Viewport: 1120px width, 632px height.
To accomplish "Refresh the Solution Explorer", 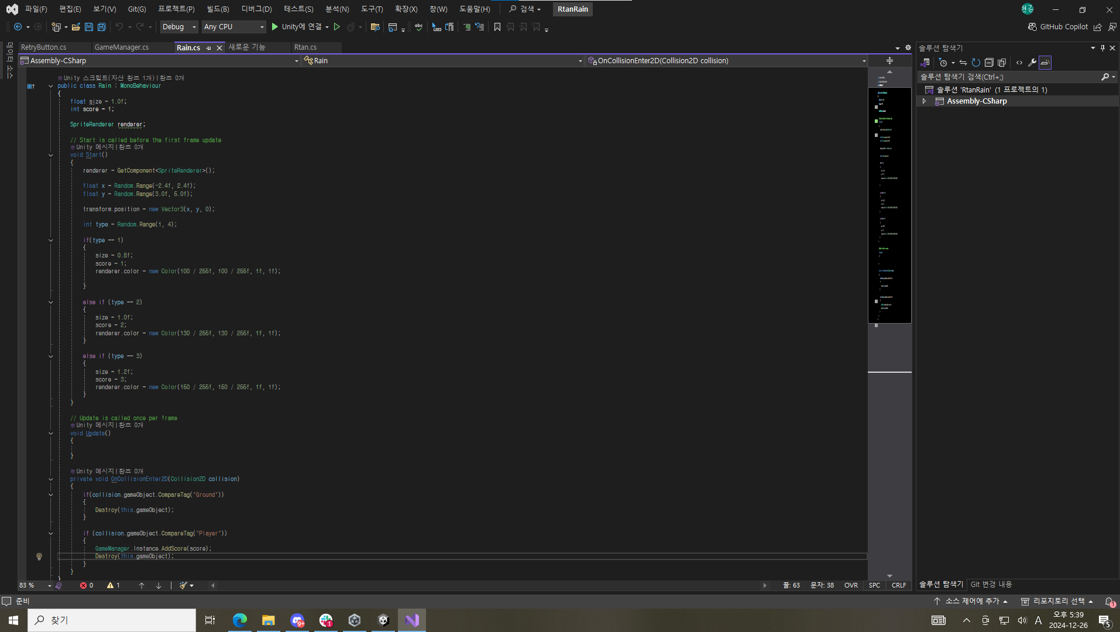I will pos(976,63).
